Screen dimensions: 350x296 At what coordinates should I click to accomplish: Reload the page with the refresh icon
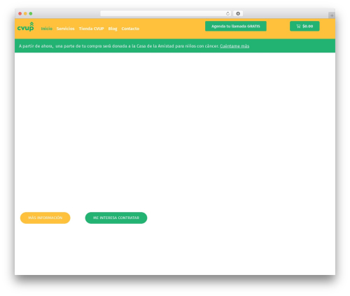click(227, 13)
